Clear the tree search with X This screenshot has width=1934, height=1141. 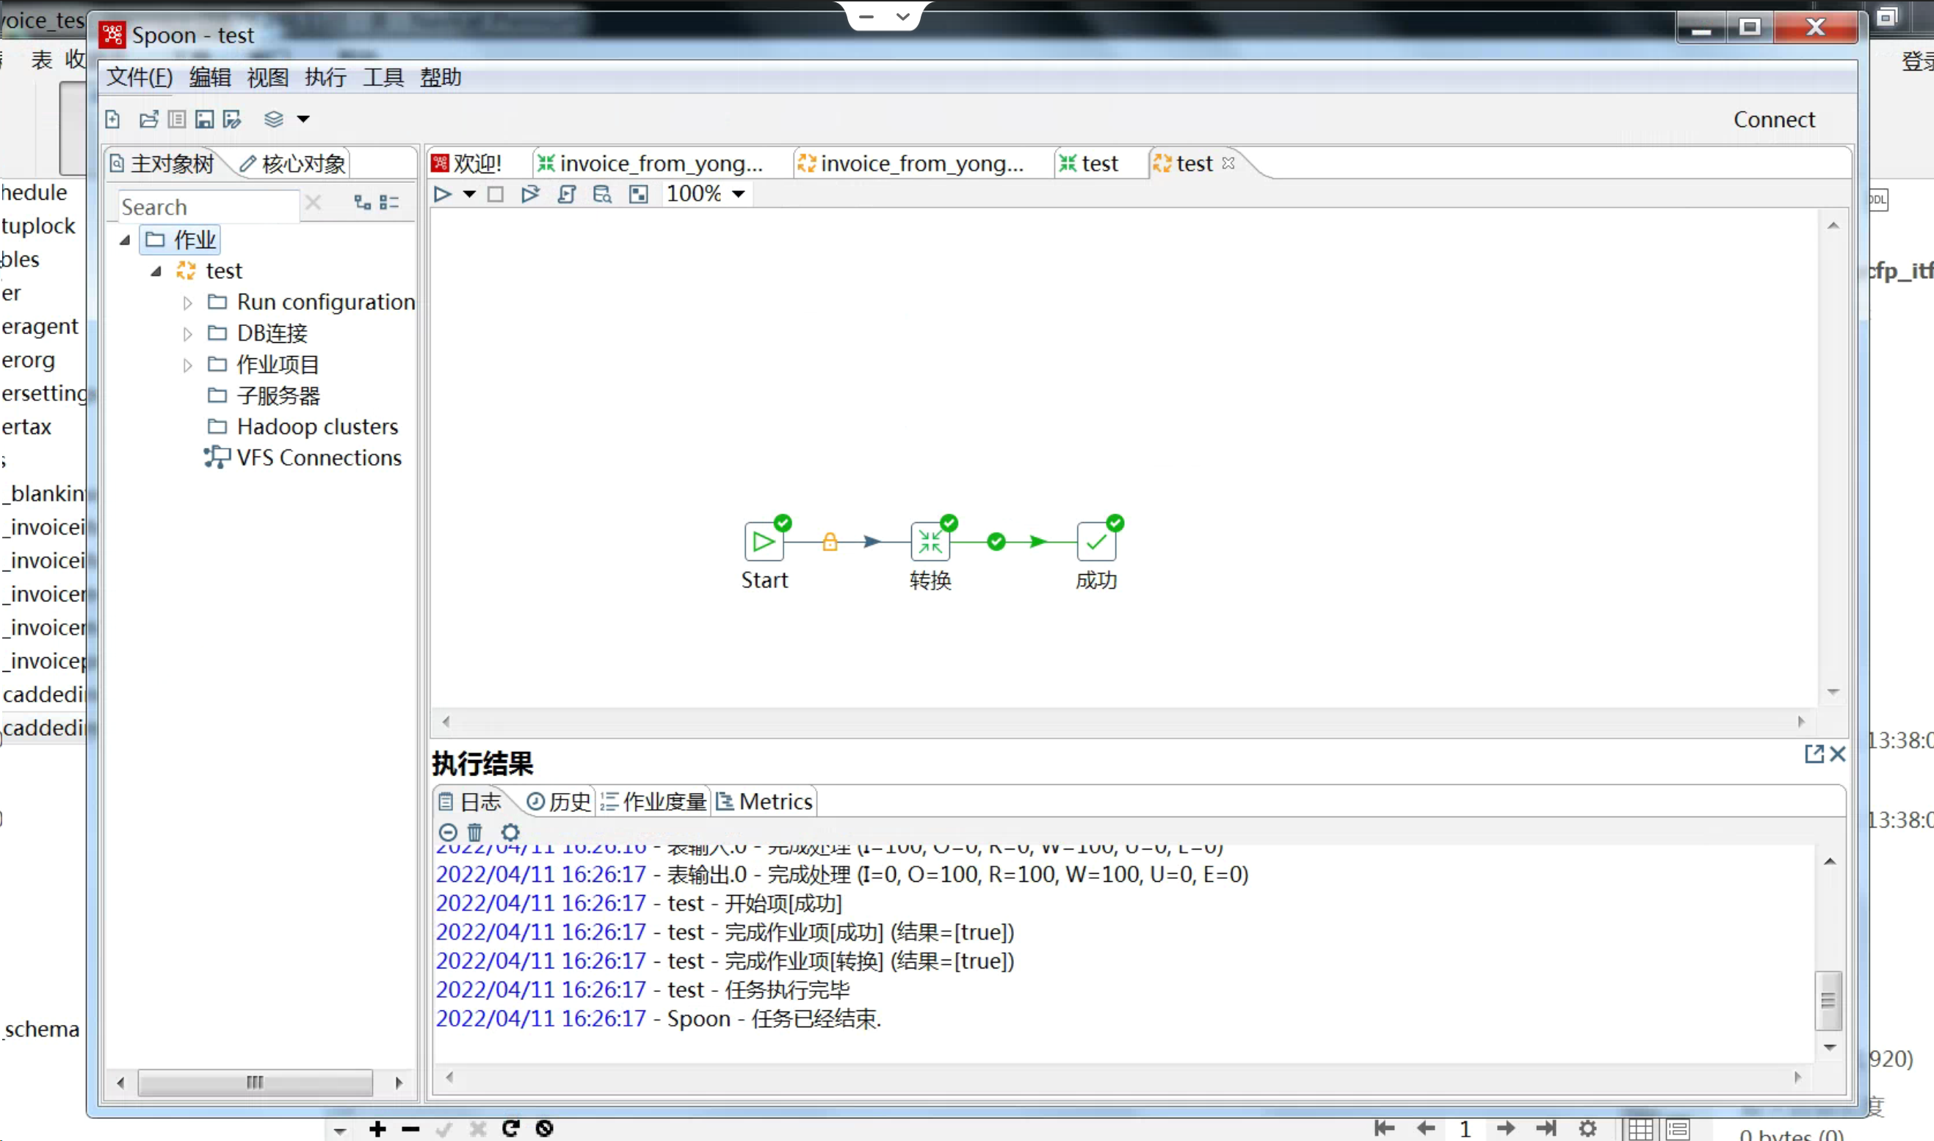click(x=313, y=203)
